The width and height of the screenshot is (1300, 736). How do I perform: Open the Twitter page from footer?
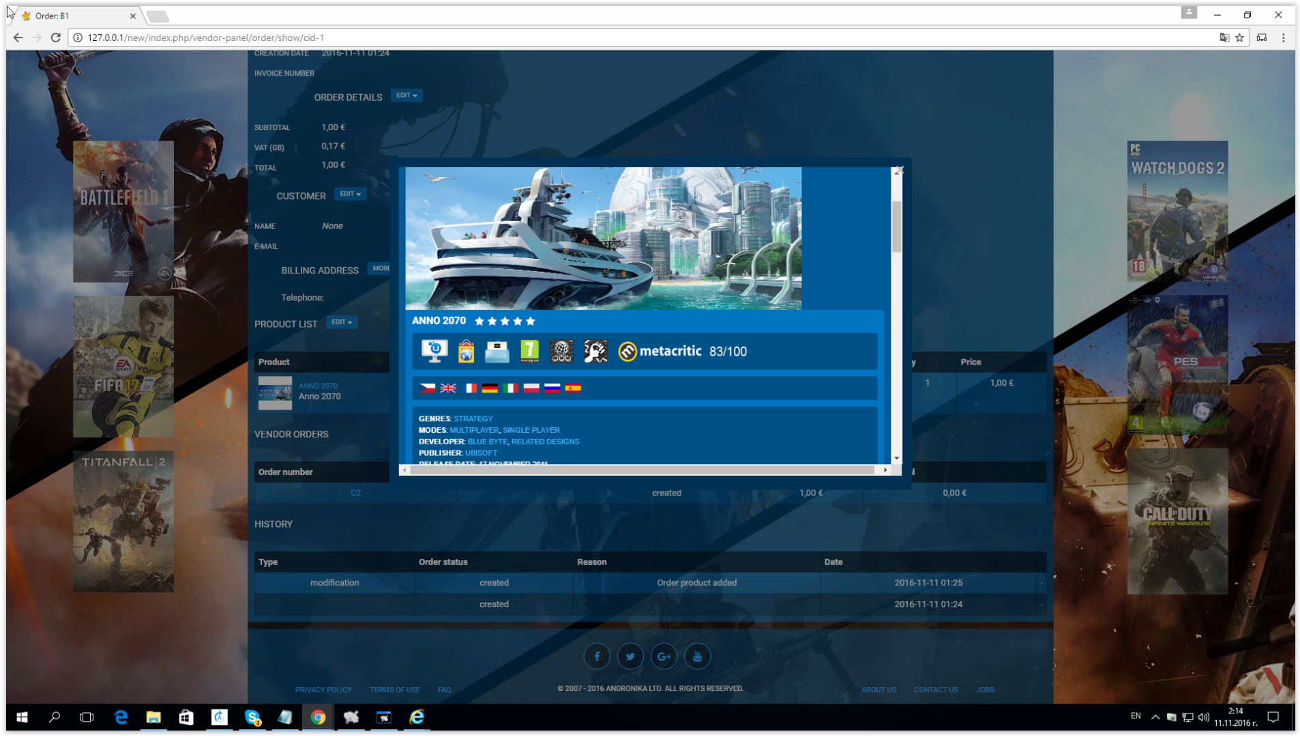point(630,656)
